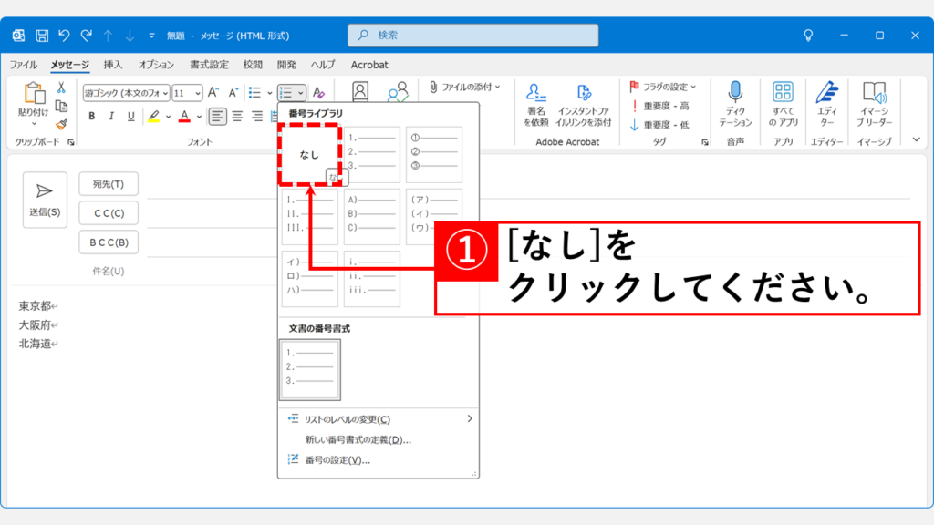934x525 pixels.
Task: Toggle 重要度 - 低 low importance
Action: tap(660, 125)
